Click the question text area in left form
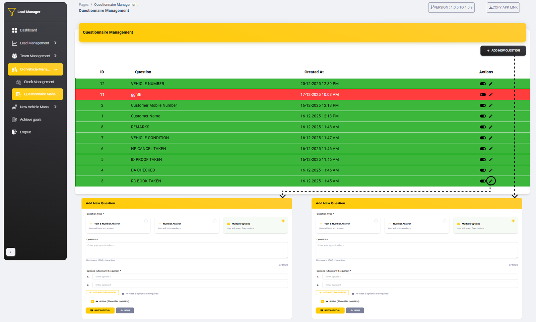 pyautogui.click(x=187, y=250)
